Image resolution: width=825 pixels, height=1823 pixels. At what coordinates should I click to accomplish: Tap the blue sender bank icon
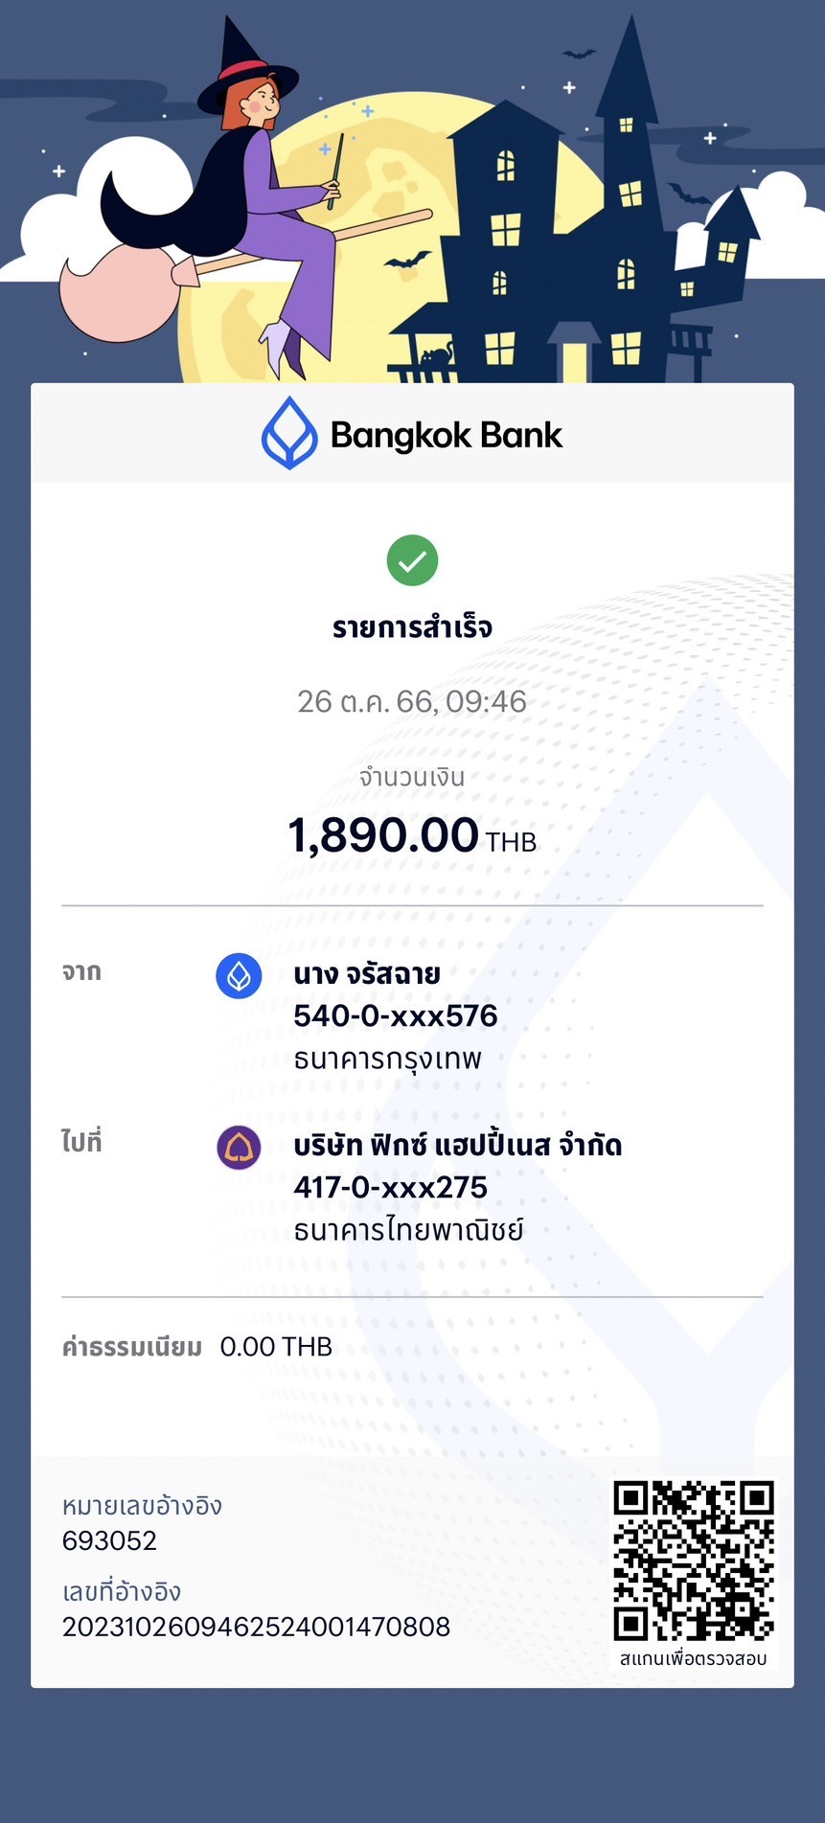[x=239, y=976]
